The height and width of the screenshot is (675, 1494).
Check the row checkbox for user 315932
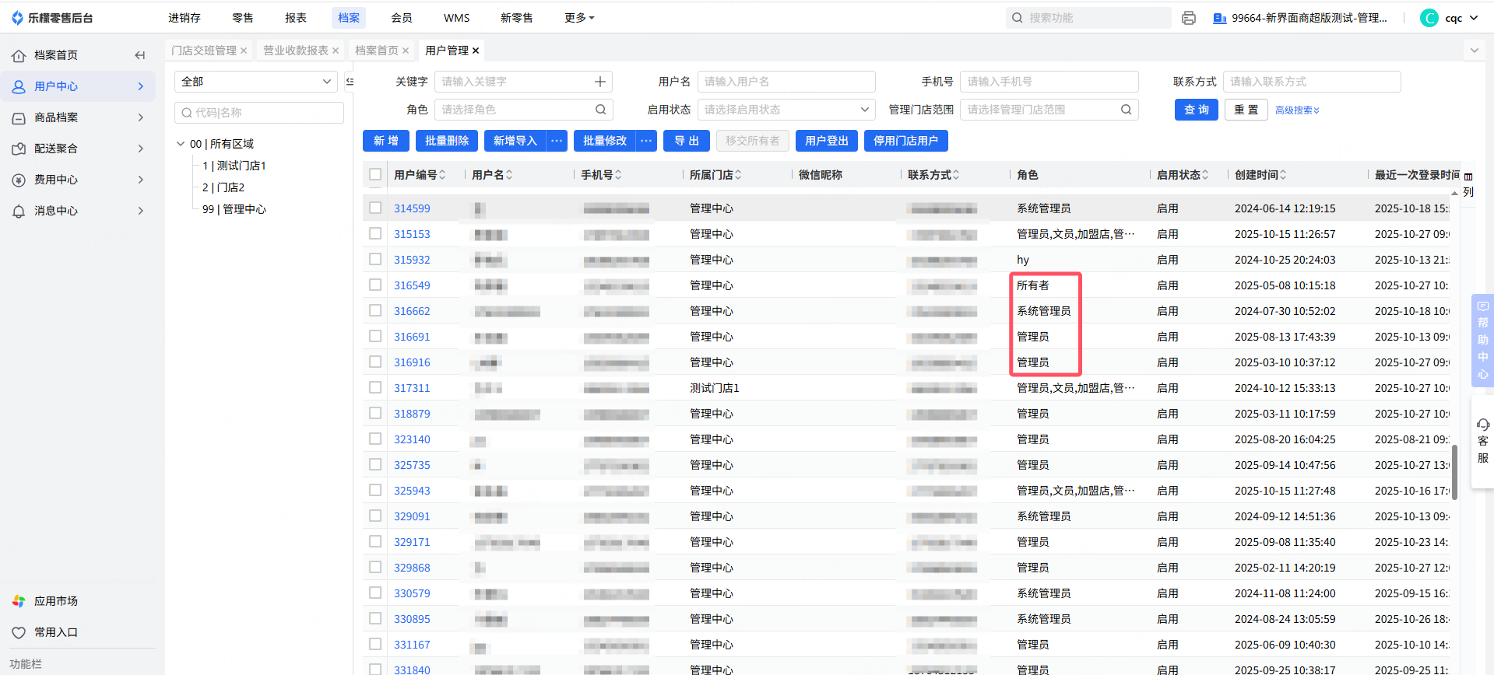pos(375,260)
